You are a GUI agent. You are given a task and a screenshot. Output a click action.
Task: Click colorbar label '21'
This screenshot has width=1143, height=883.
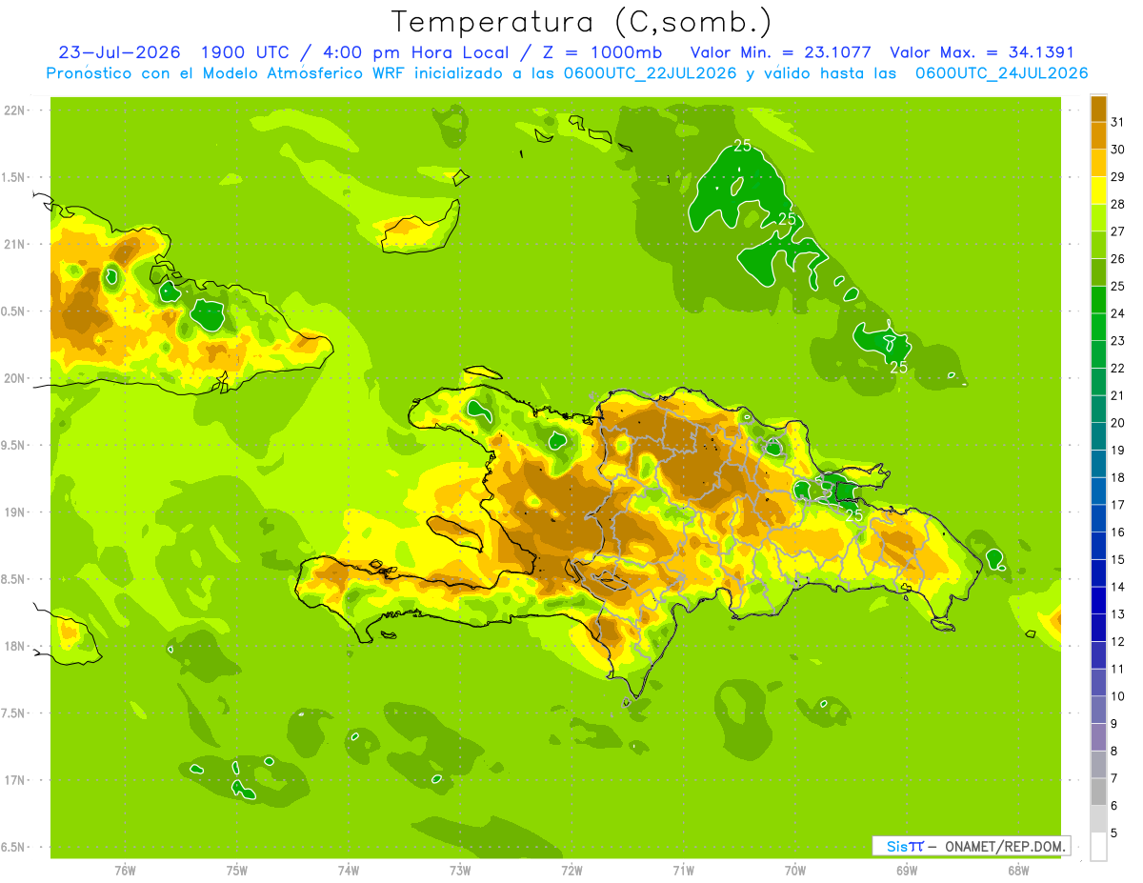pos(1118,395)
